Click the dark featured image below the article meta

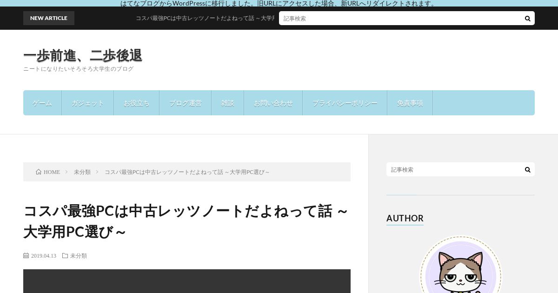(x=187, y=281)
